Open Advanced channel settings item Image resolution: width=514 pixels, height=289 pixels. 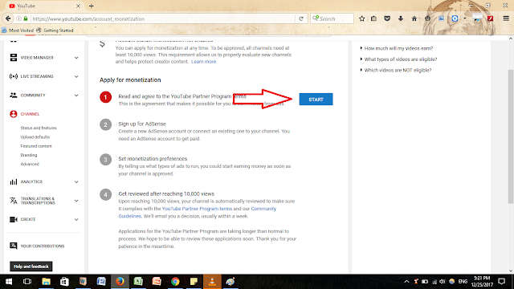point(30,164)
